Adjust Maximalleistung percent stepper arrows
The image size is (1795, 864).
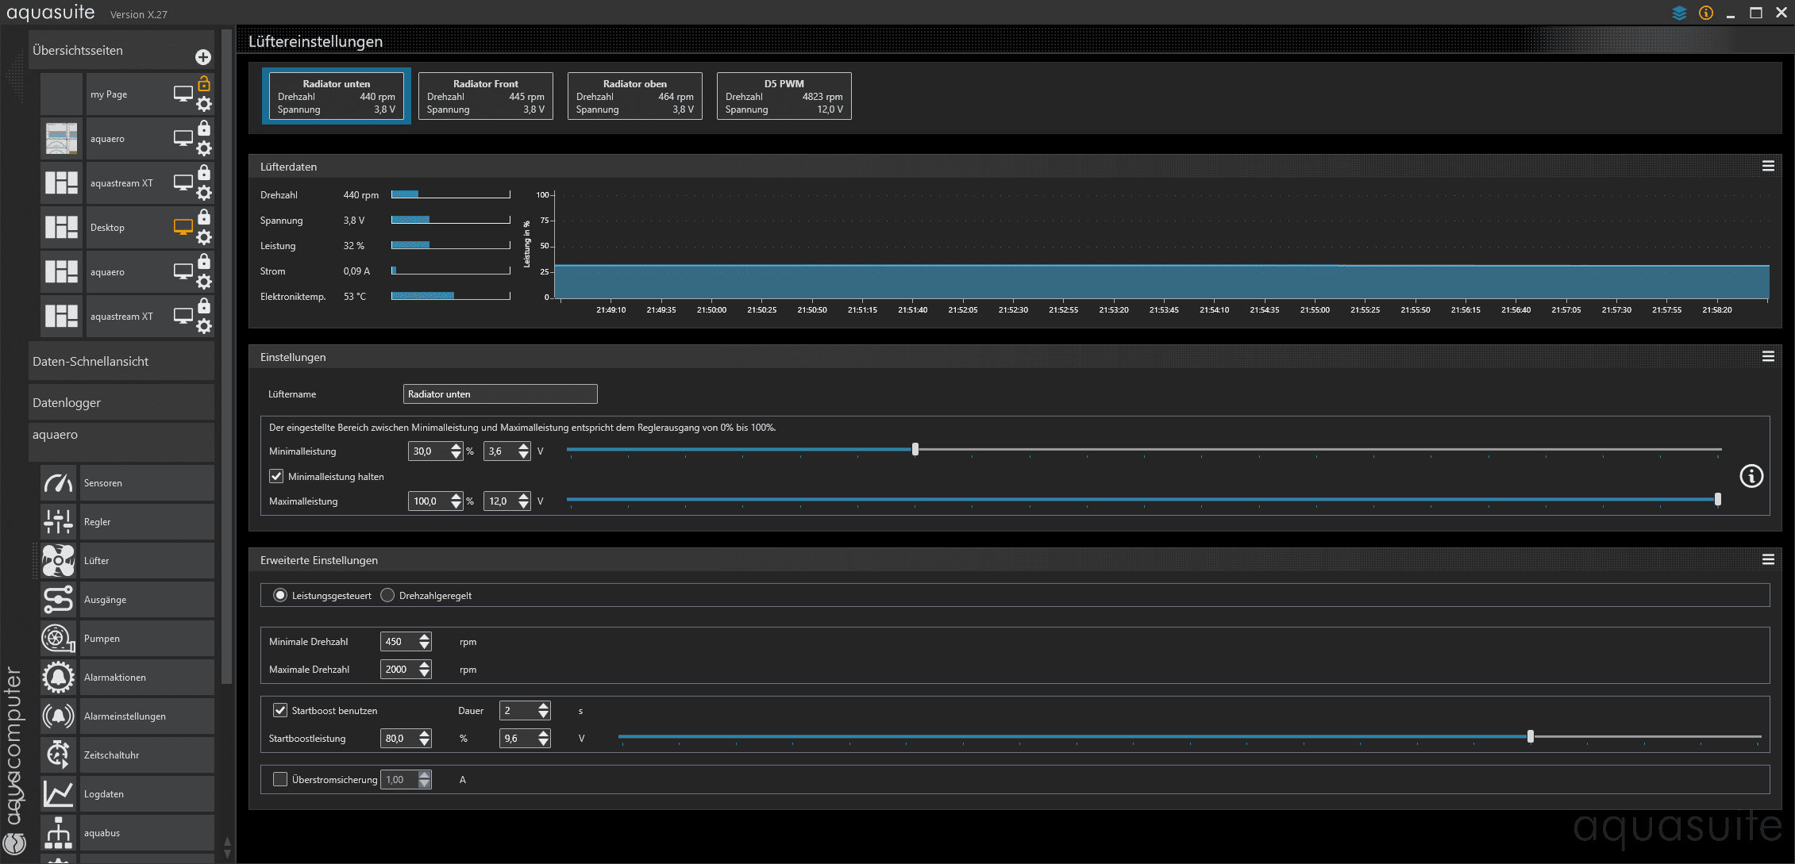pyautogui.click(x=456, y=501)
